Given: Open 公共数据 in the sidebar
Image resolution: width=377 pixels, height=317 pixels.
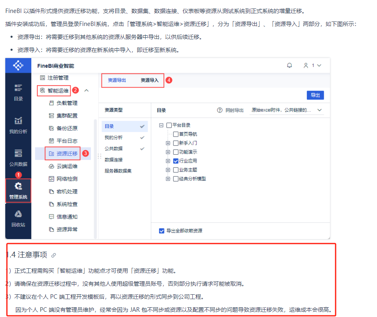Looking at the screenshot, I should [x=18, y=158].
